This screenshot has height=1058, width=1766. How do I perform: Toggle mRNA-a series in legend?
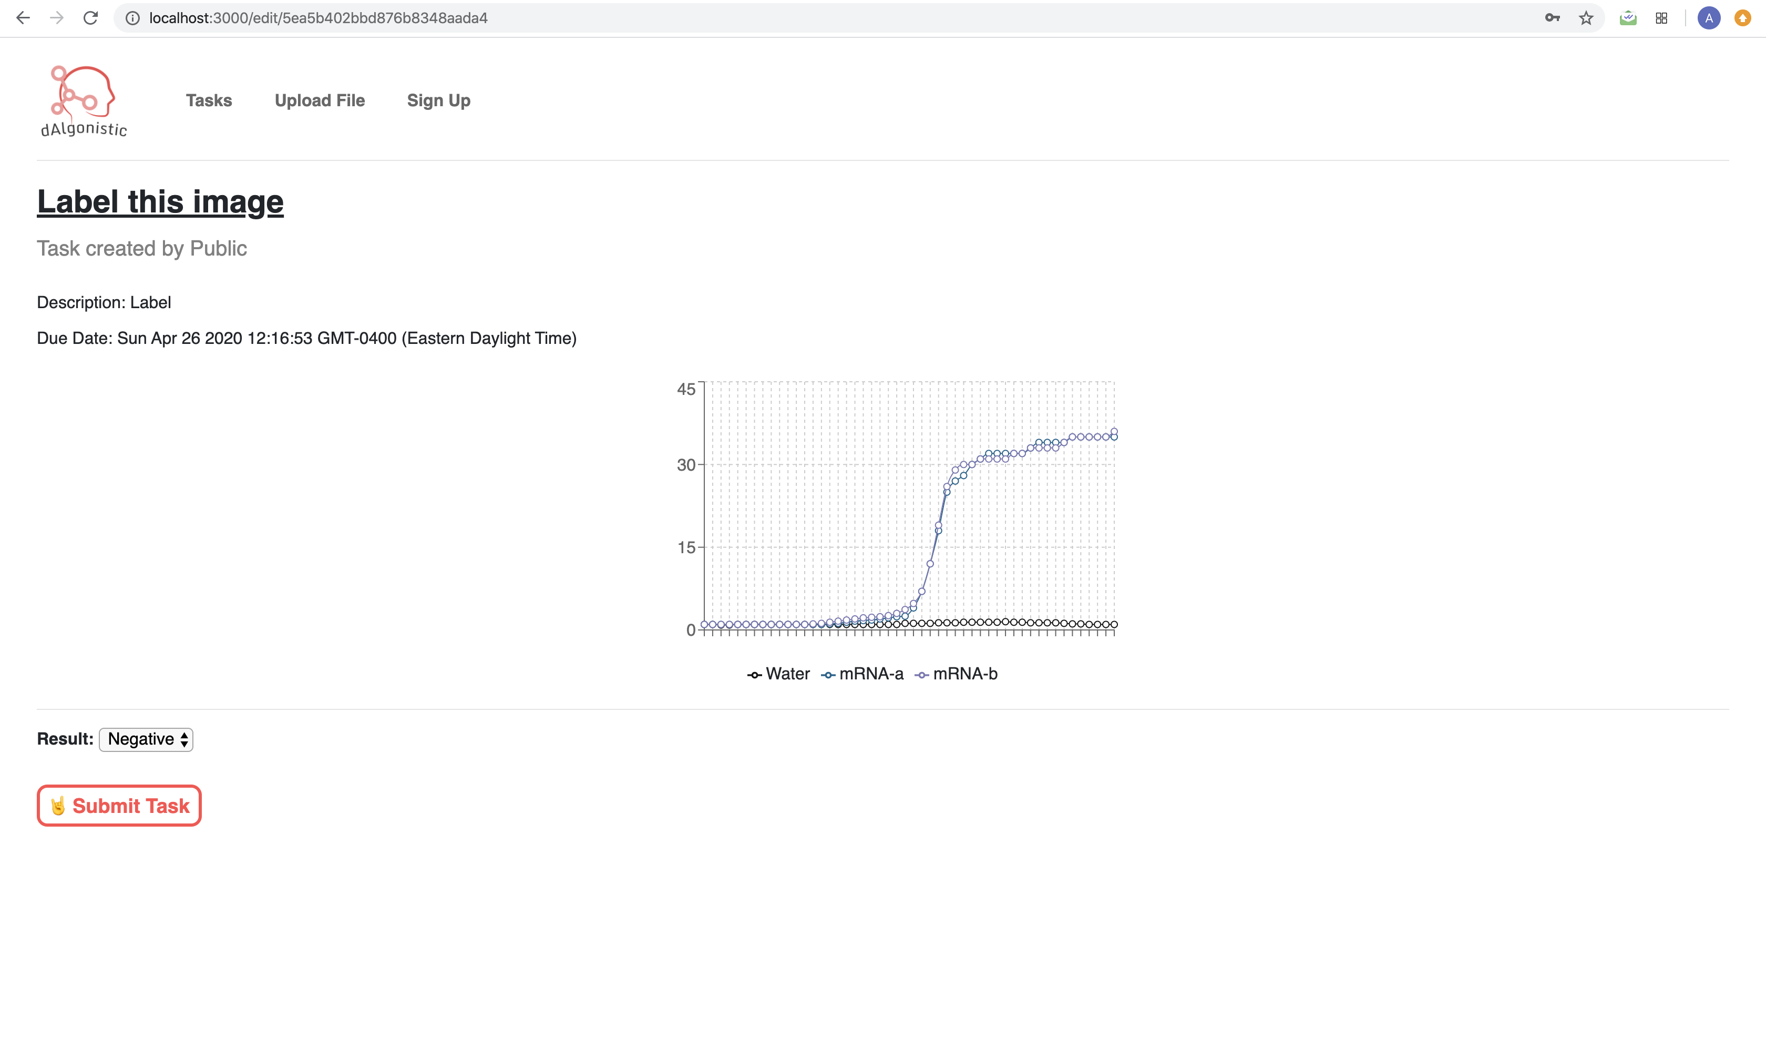click(863, 674)
